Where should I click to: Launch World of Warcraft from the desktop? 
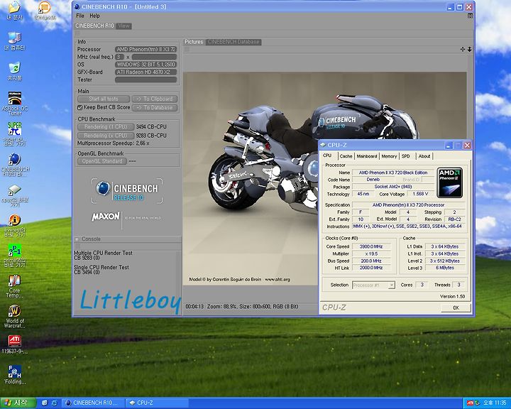point(14,317)
